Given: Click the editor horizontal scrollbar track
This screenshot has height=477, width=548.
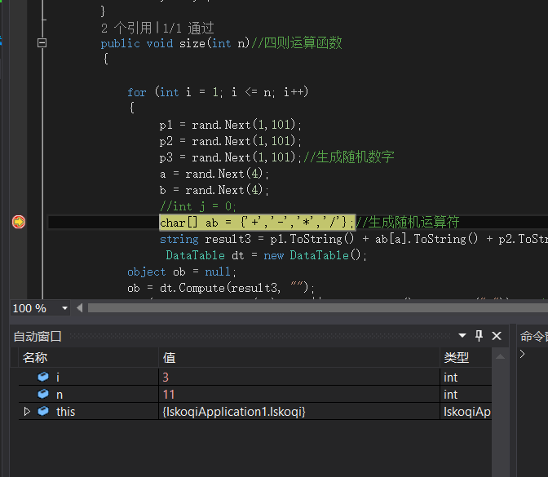Looking at the screenshot, I should pyautogui.click(x=317, y=308).
